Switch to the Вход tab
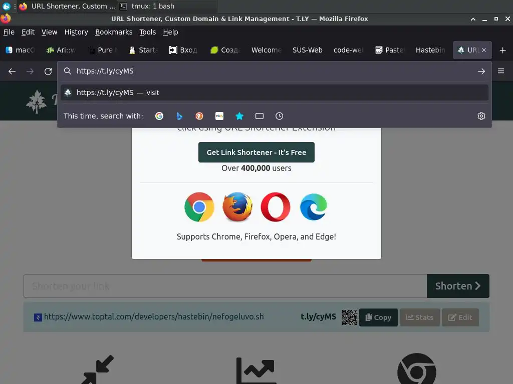The width and height of the screenshot is (513, 384). point(183,50)
